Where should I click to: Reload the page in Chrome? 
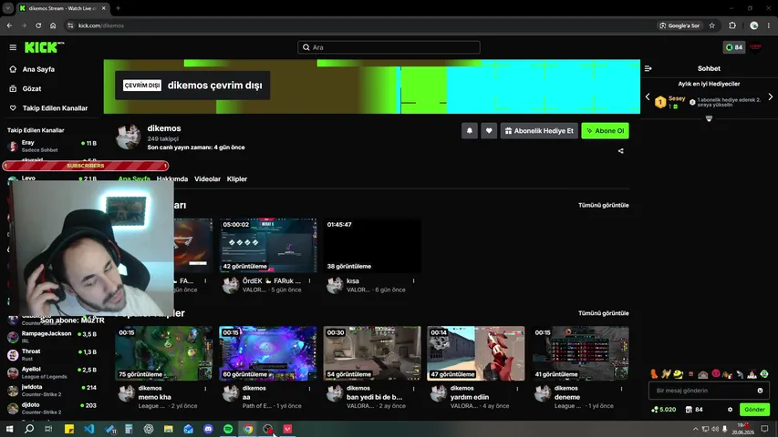click(x=38, y=25)
